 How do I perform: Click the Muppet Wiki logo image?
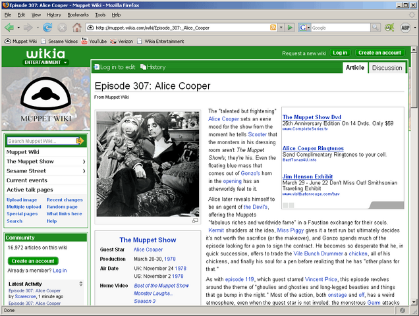[x=46, y=99]
